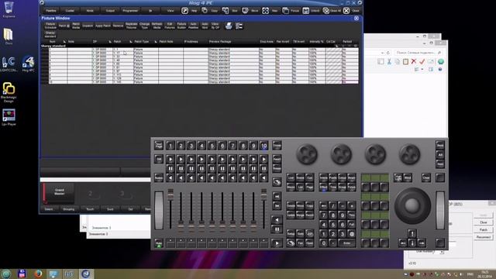The image size is (496, 279).
Task: Click the Close All windows icon
Action: 326,11
